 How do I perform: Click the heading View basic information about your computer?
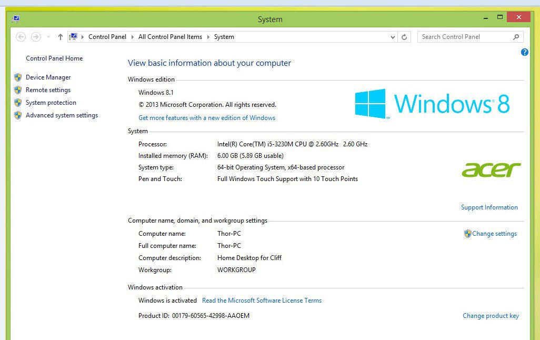(x=209, y=63)
